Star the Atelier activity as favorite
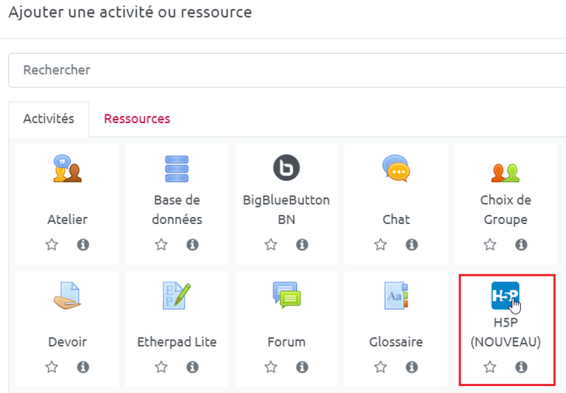The width and height of the screenshot is (566, 393). point(52,245)
